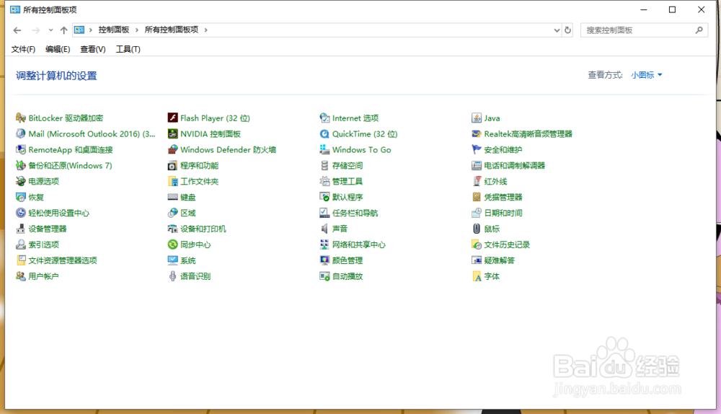
Task: Open 鼠标 mouse icon
Action: [477, 229]
